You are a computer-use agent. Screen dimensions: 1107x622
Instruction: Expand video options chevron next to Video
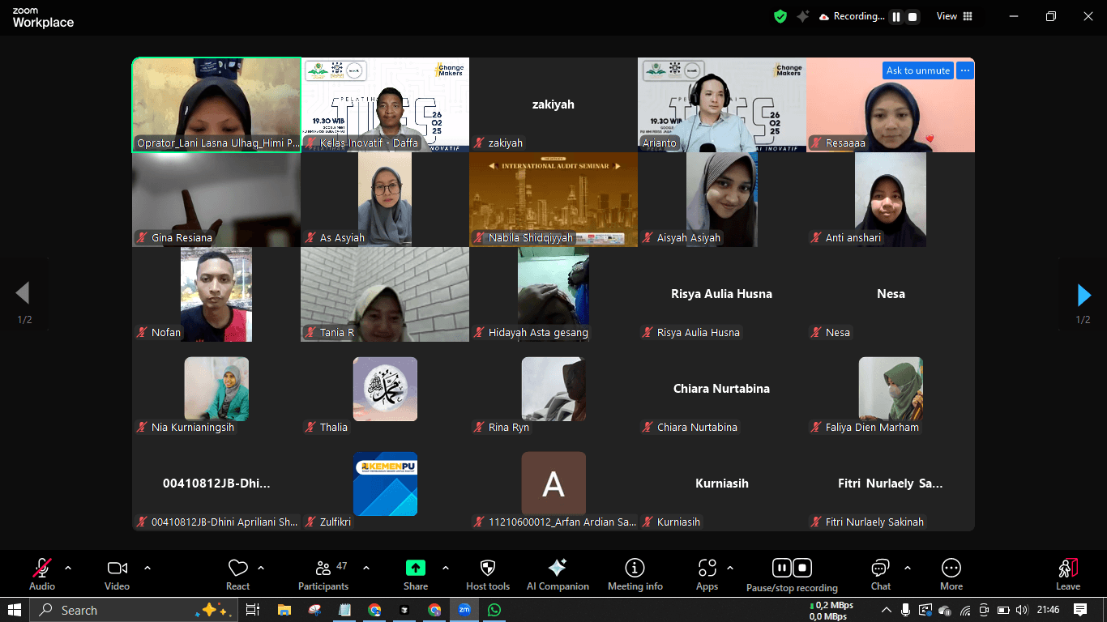click(x=147, y=568)
